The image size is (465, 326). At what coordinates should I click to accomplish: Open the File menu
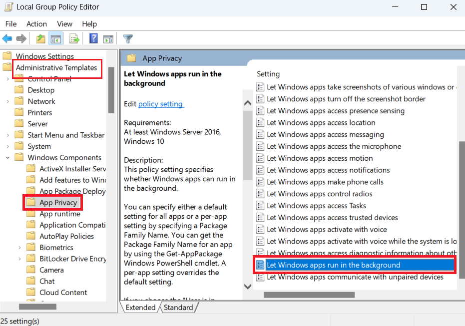pyautogui.click(x=11, y=23)
